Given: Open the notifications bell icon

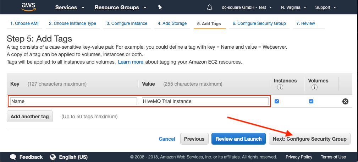Looking at the screenshot, I should pyautogui.click(x=209, y=7).
